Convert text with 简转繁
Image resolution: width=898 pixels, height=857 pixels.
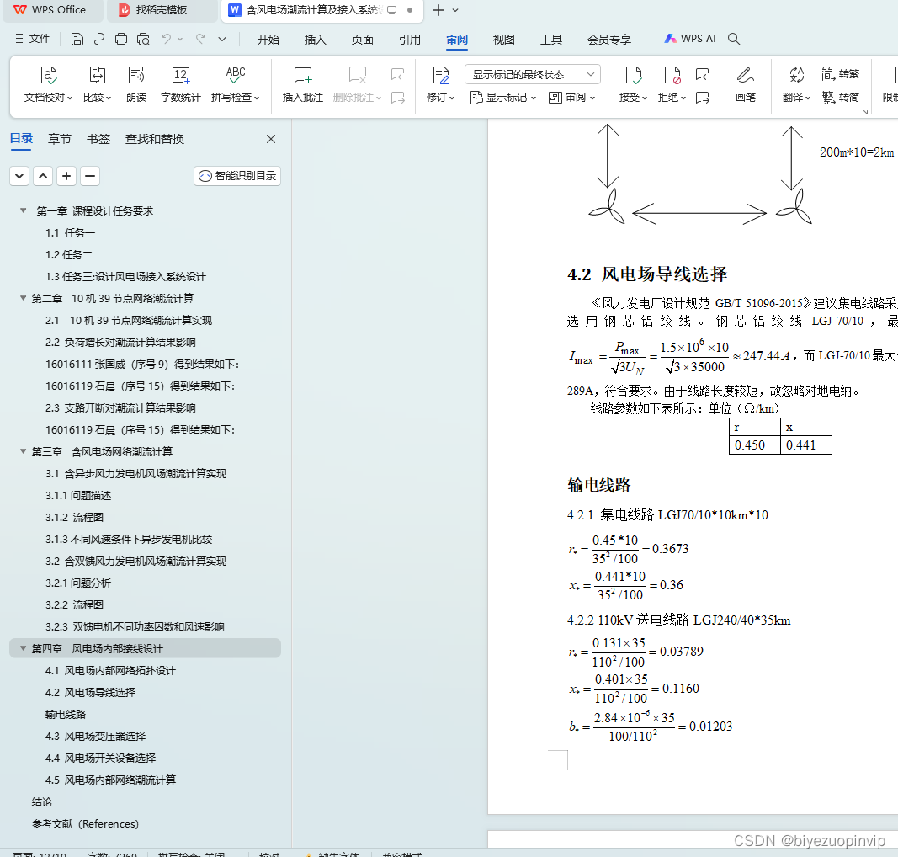[x=841, y=74]
